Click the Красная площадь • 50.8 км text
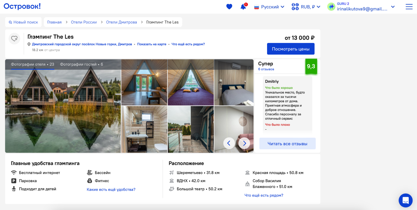 tap(278, 173)
